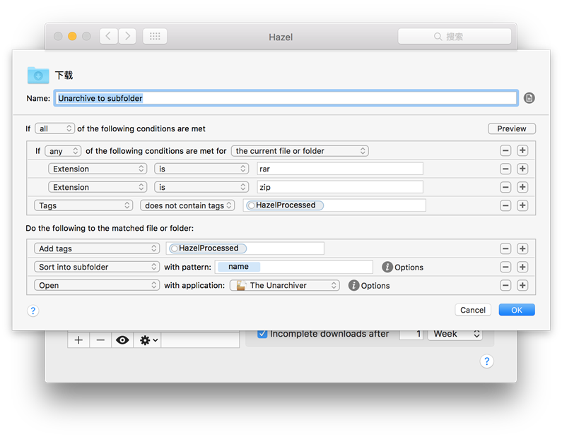The image size is (562, 439).
Task: Add a condition after the zip row
Action: click(522, 187)
